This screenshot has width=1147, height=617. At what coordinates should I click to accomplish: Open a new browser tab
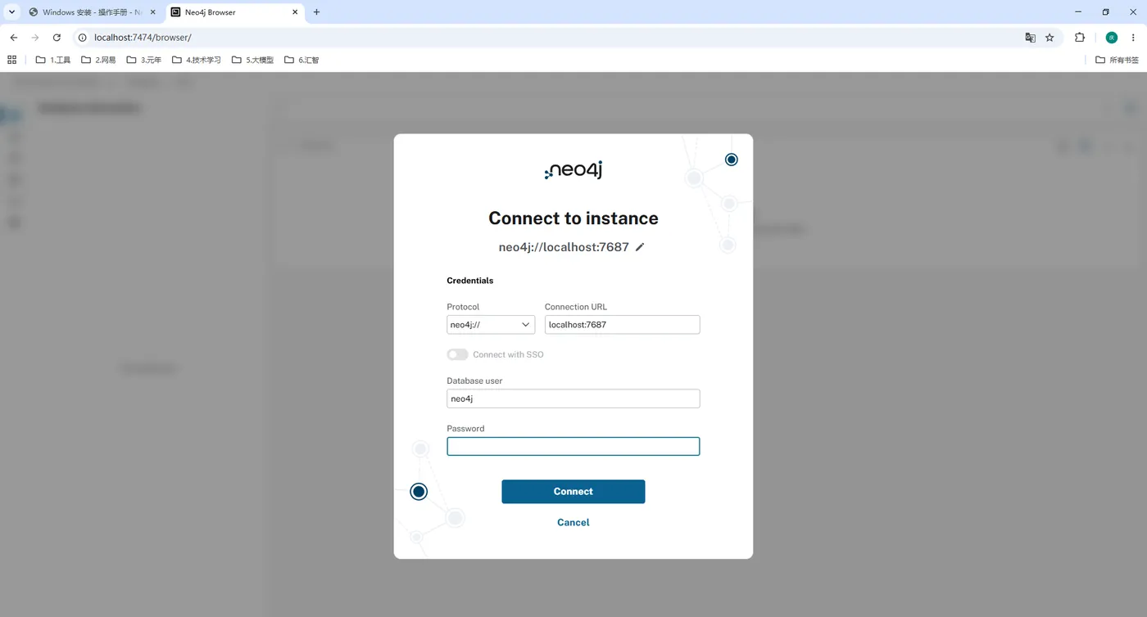coord(317,12)
